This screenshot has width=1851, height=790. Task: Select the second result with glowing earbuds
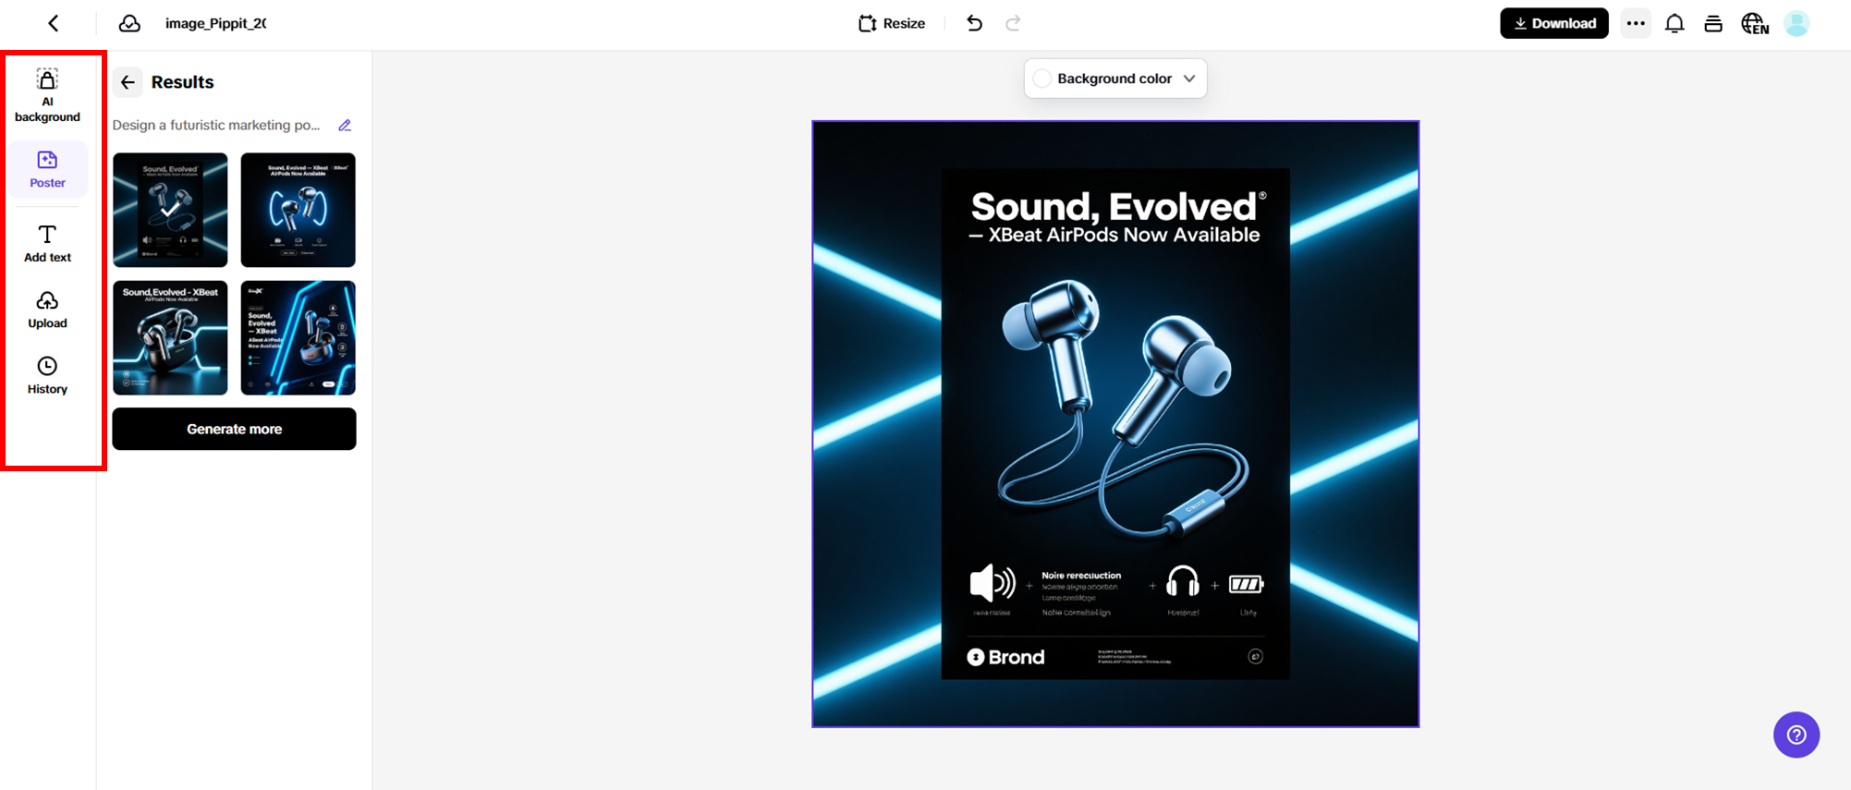pyautogui.click(x=298, y=210)
